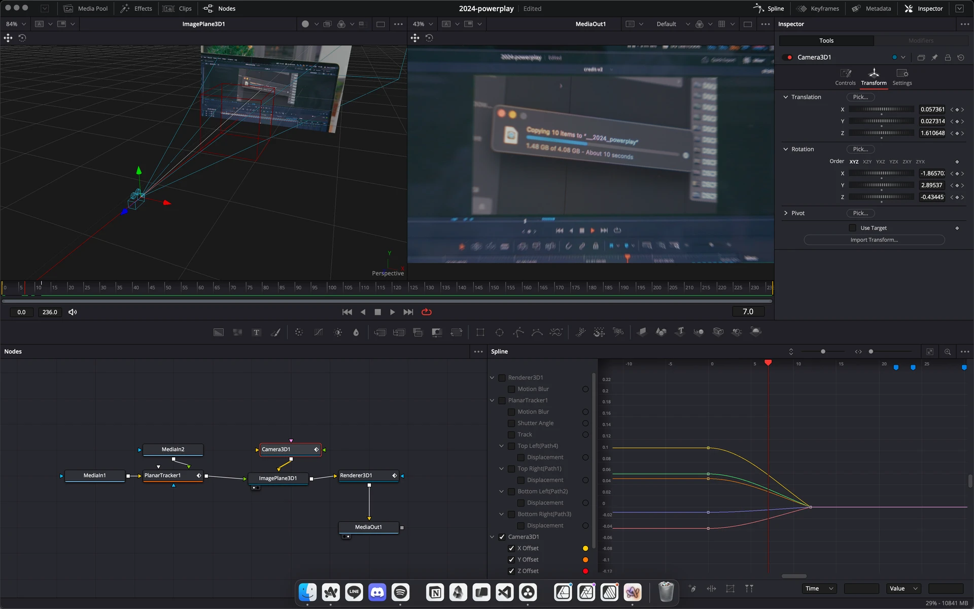974x609 pixels.
Task: Open the Keyframes panel from the top bar
Action: 818,8
